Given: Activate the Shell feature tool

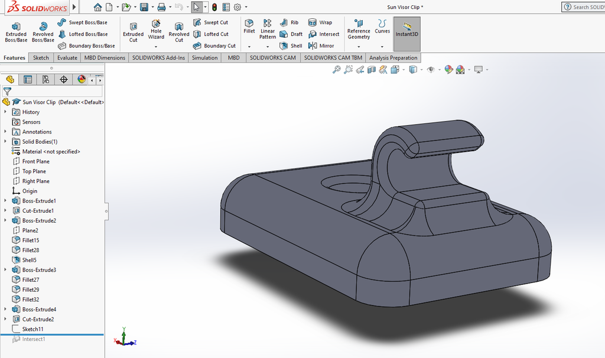Looking at the screenshot, I should point(291,45).
